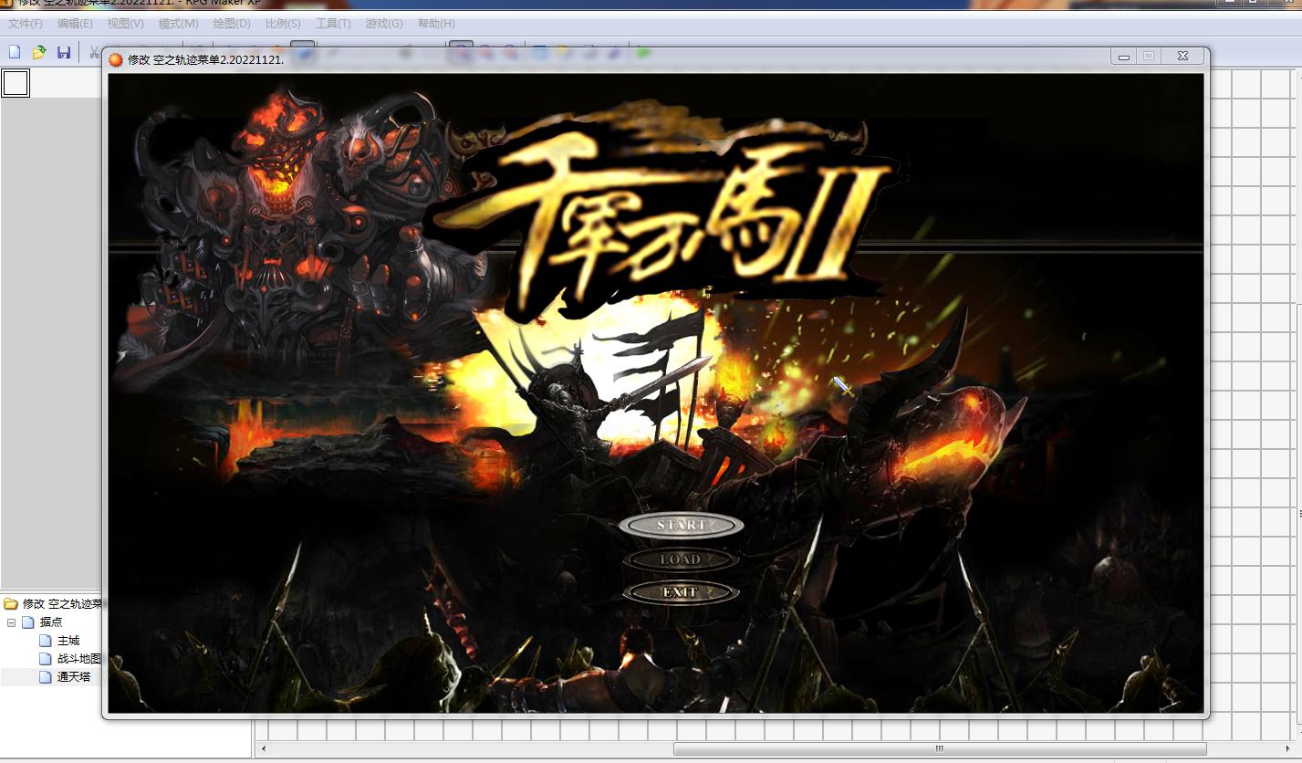Click the map editor scroll-left arrow
This screenshot has height=763, width=1302.
tap(263, 749)
